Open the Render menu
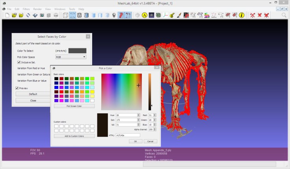The height and width of the screenshot is (169, 290). [37, 9]
